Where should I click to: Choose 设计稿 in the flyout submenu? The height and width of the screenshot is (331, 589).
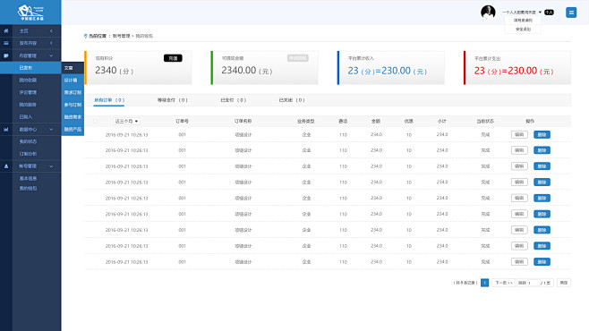[x=73, y=81]
